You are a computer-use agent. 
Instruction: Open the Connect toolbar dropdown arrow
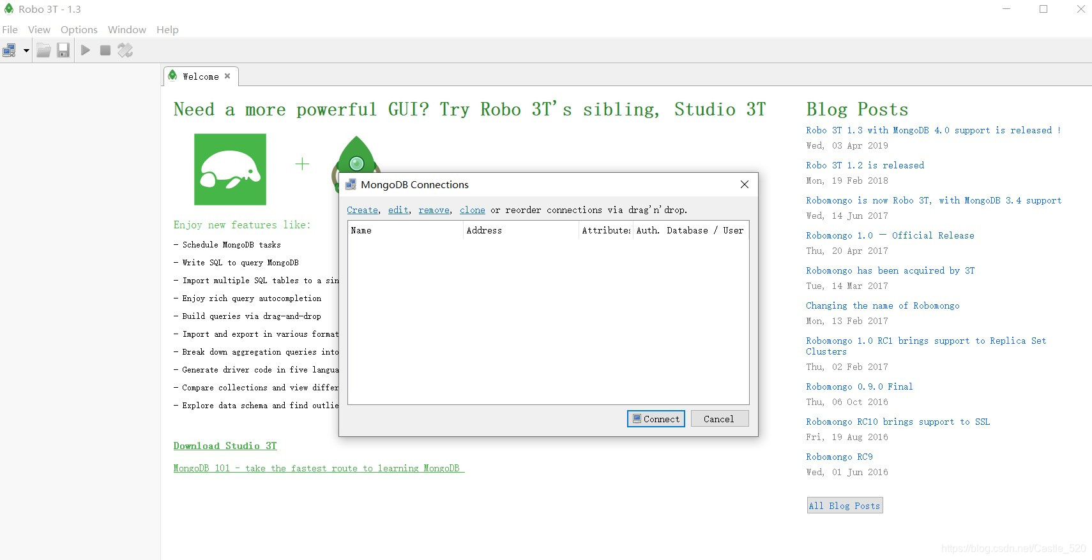(26, 50)
